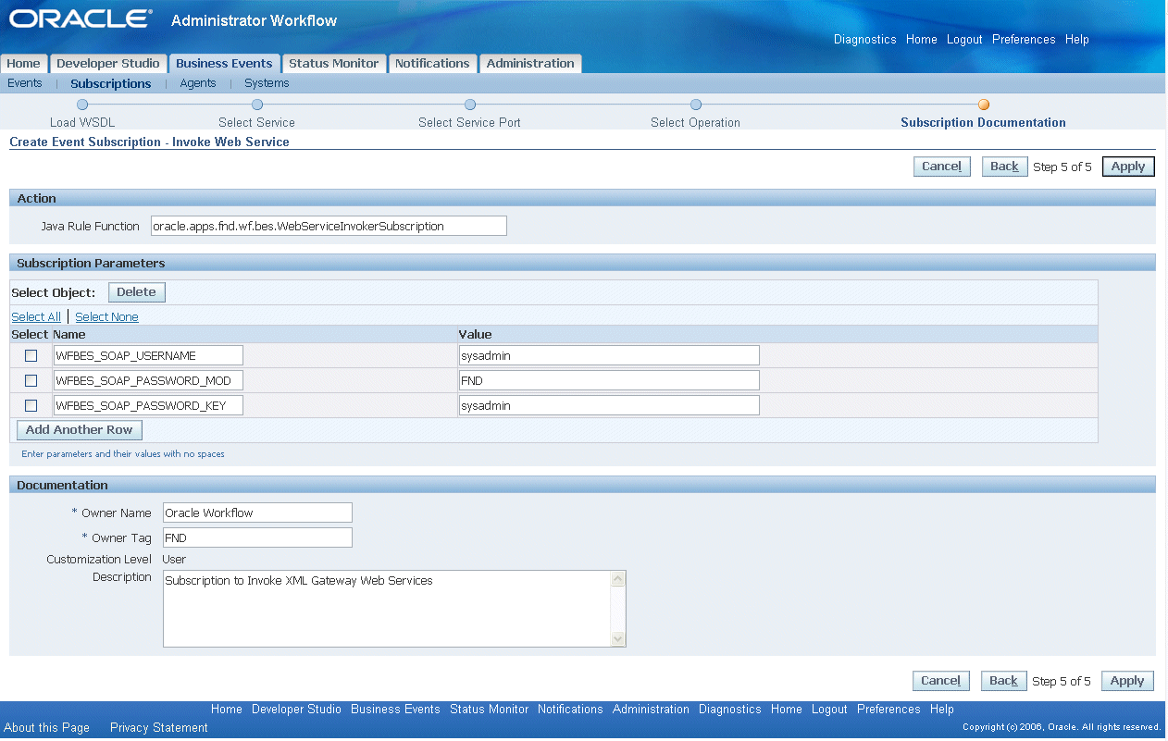This screenshot has height=741, width=1168.
Task: Click the WFBES_SOAP_USERNAME name field
Action: [x=148, y=355]
